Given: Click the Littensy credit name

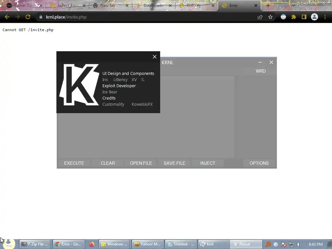Looking at the screenshot, I should 121,80.
